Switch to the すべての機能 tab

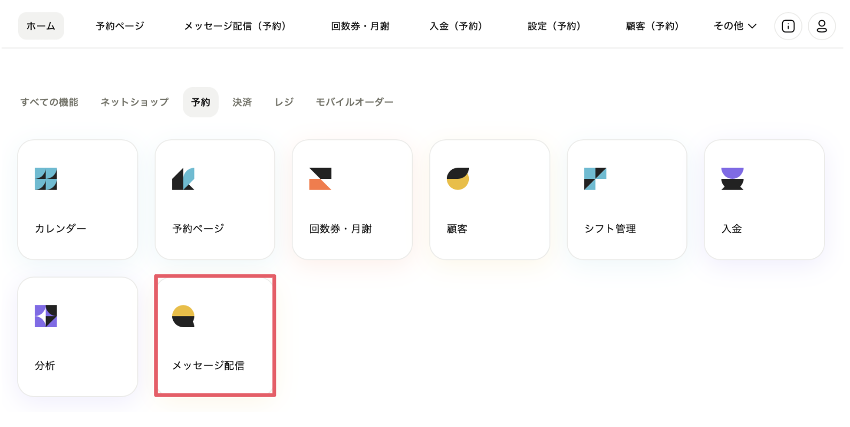pyautogui.click(x=49, y=102)
